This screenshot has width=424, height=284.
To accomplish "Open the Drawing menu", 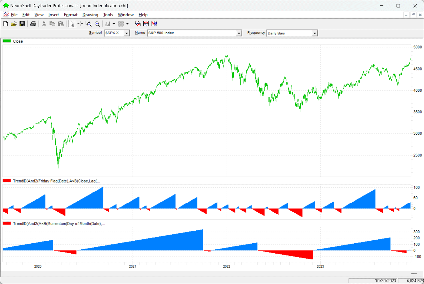I will pyautogui.click(x=90, y=15).
